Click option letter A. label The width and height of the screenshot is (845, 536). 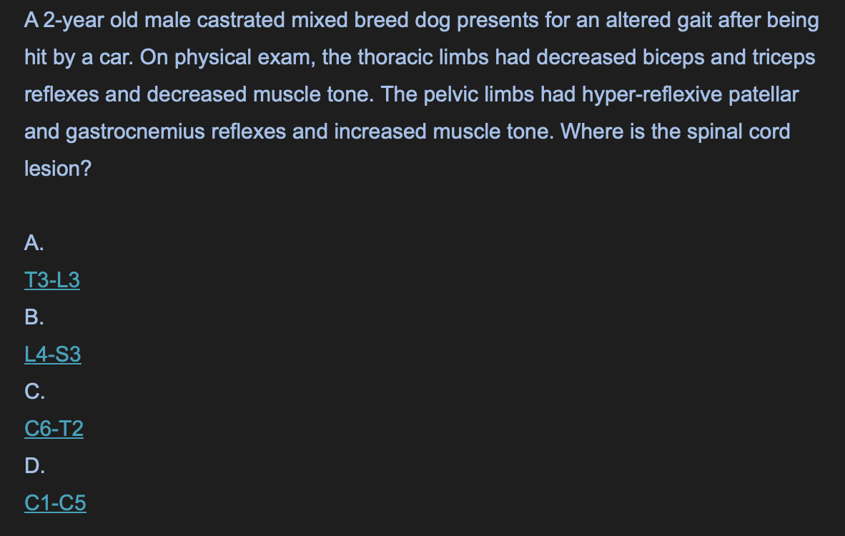[34, 243]
